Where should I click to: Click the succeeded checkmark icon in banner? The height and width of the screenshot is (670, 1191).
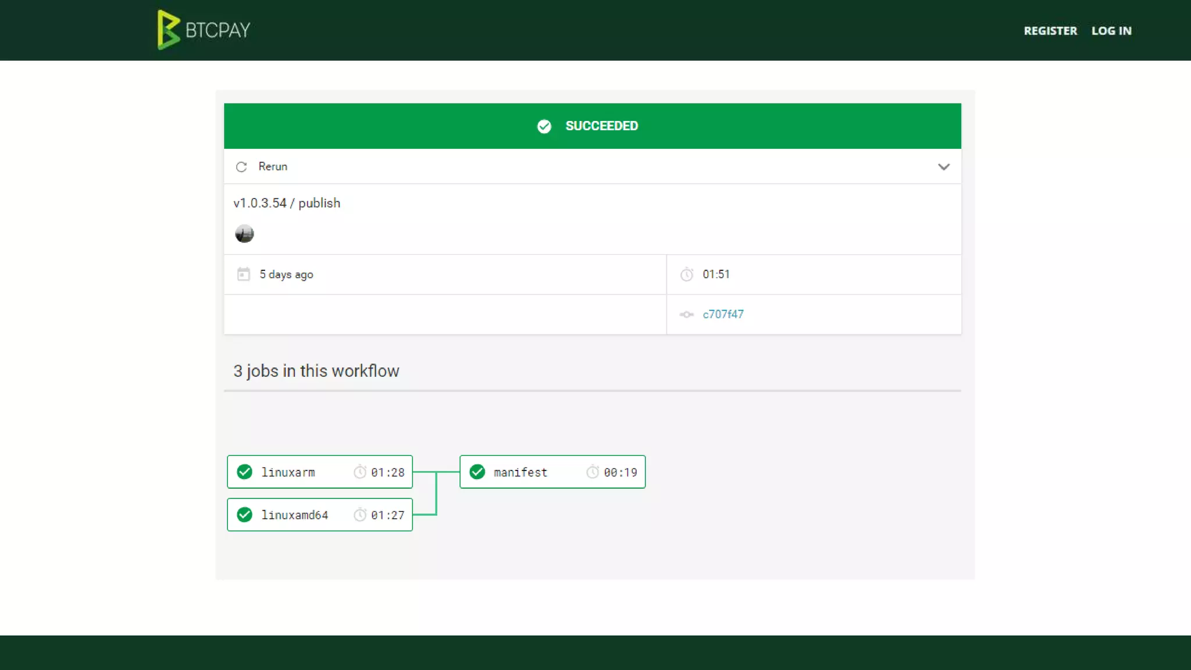click(544, 126)
